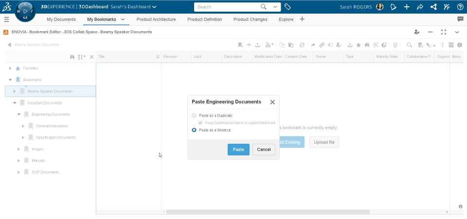Click the horizontal scrollbar at bottom
This screenshot has width=467, height=219.
[268, 212]
